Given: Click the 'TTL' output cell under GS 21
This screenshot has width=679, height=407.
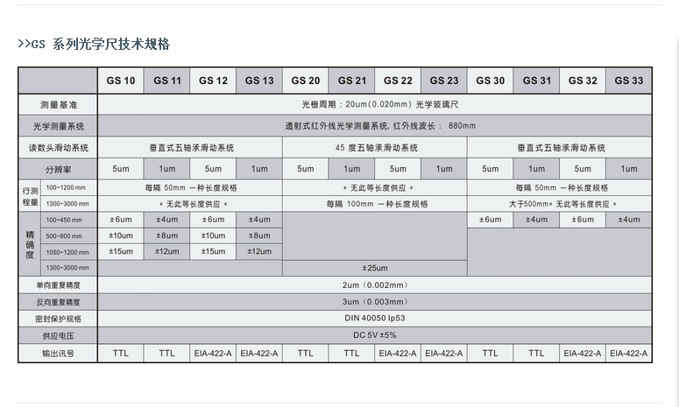Looking at the screenshot, I should click(x=351, y=354).
